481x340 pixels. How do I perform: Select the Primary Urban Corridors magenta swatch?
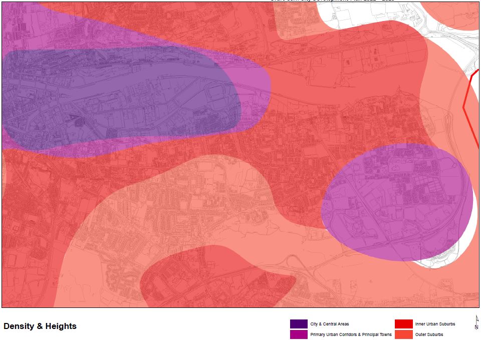299,334
